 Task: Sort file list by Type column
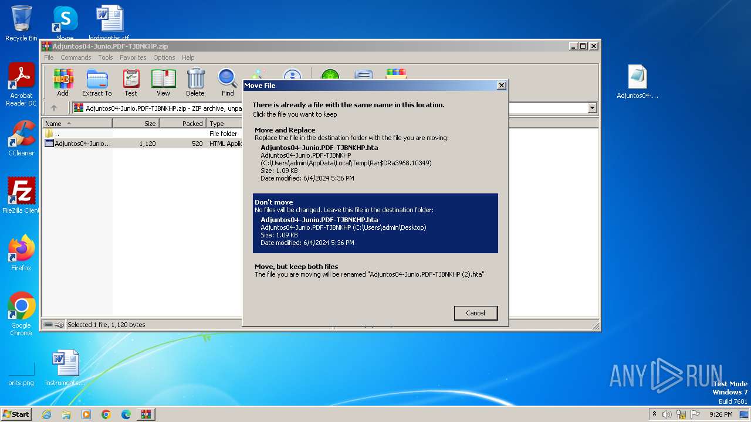[225, 124]
